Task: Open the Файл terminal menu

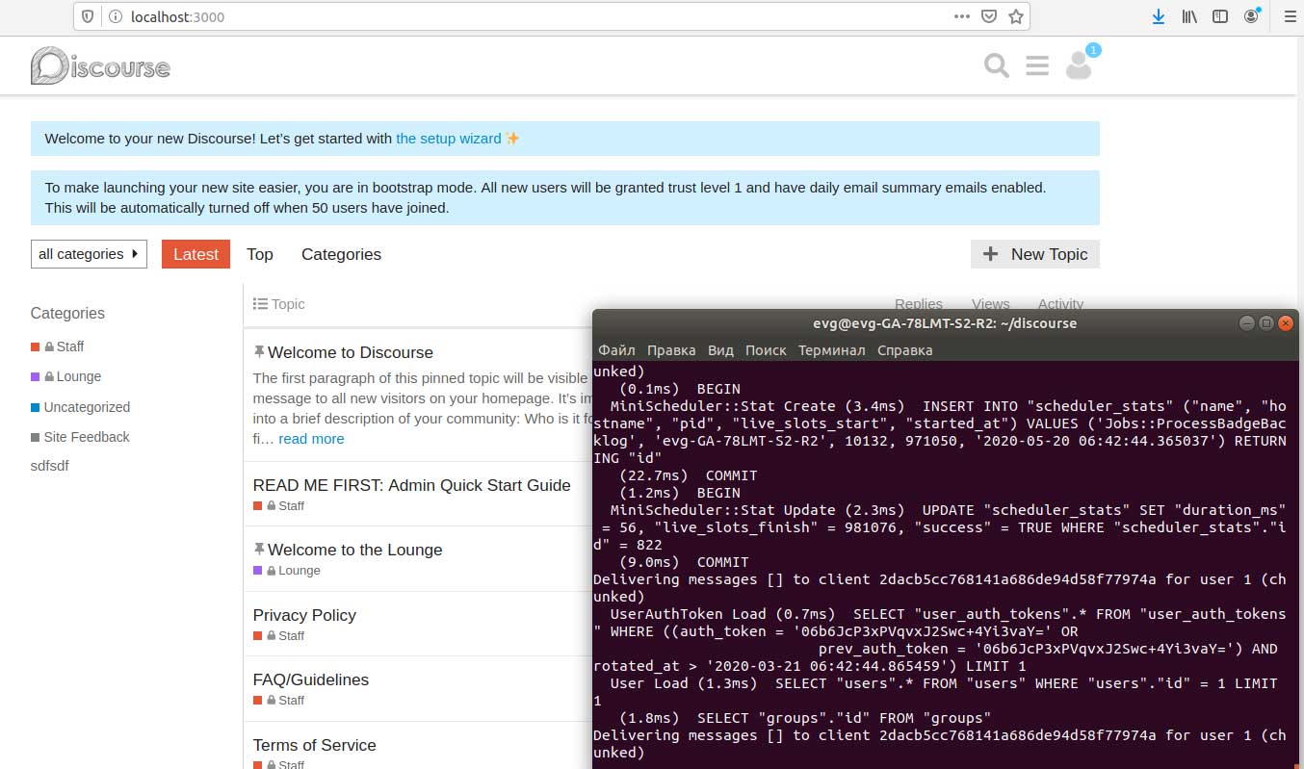Action: pos(616,350)
